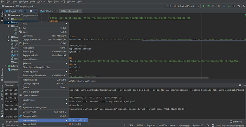Open the Refactor menu in menu bar
This screenshot has width=246, height=127.
click(41, 1)
